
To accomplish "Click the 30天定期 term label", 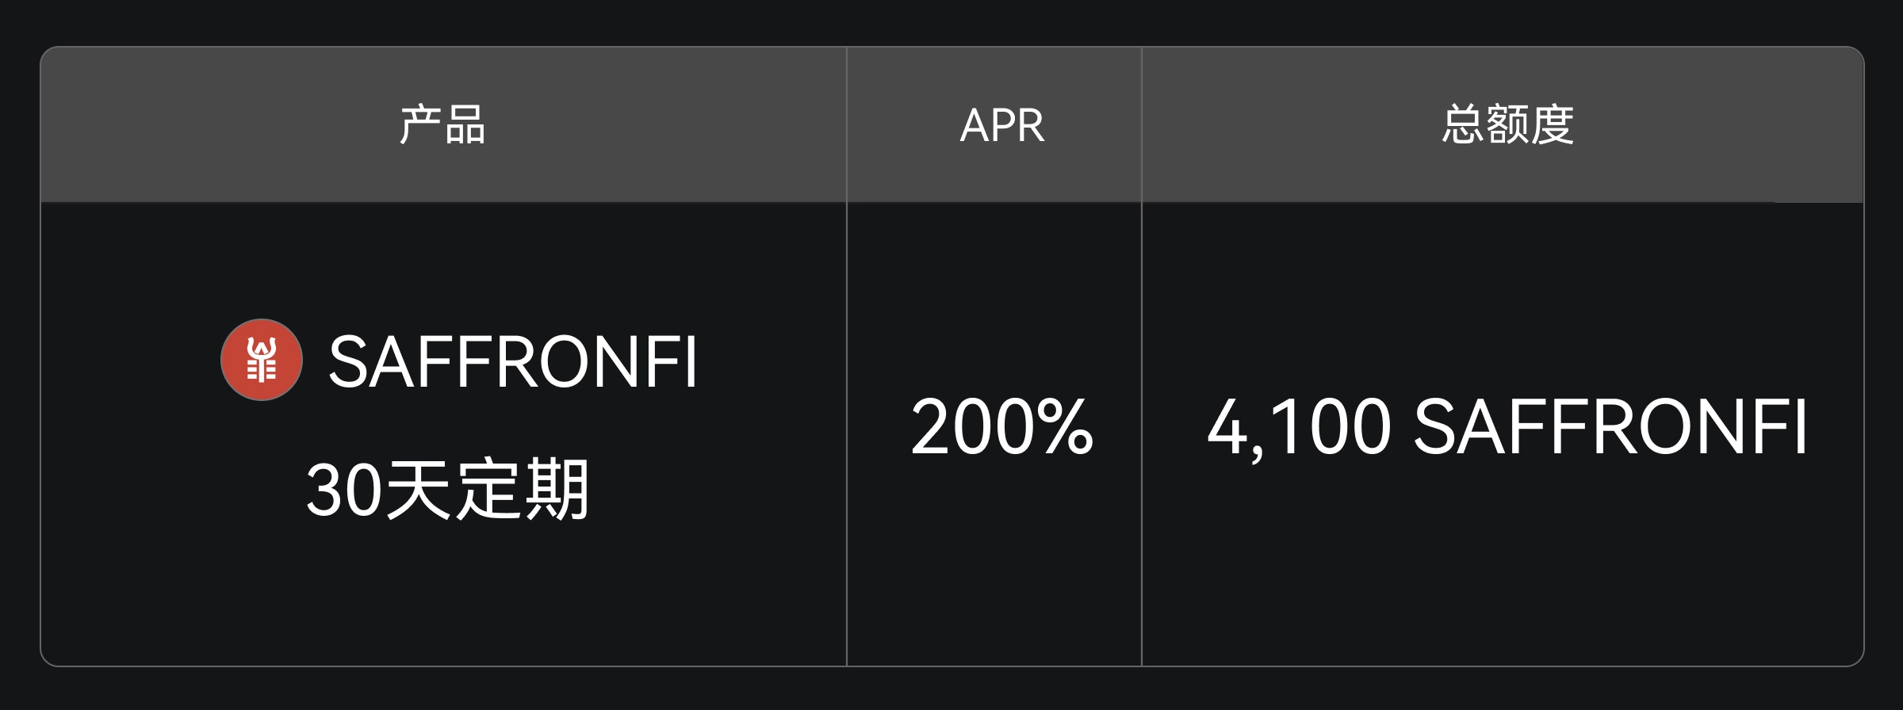I will 446,490.
